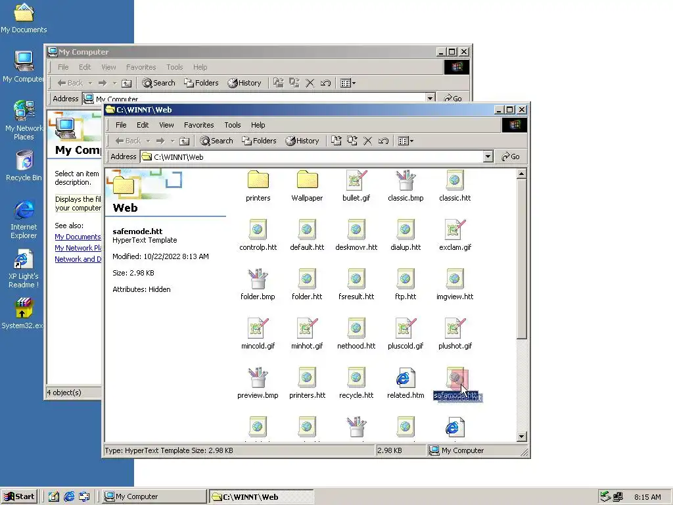673x505 pixels.
Task: Click Copy To icon in Web window toolbar
Action: coord(352,141)
